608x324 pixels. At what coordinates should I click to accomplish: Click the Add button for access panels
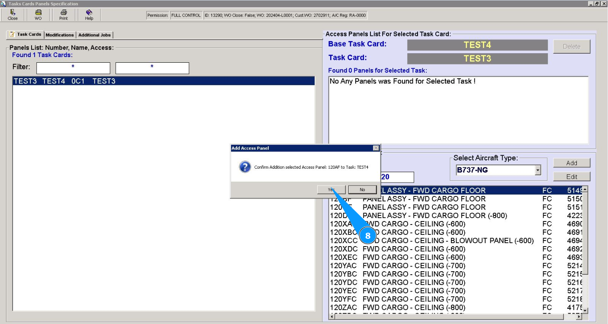tap(572, 163)
